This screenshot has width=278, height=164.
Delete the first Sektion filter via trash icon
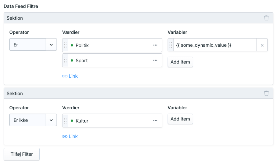pos(266,18)
